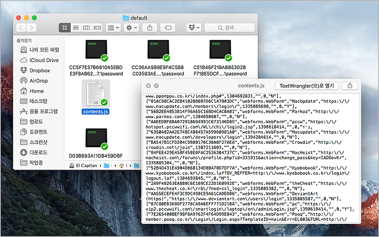
Task: Select the CC36AA9B9E9F4C588 exec file icon
Action: 158,50
